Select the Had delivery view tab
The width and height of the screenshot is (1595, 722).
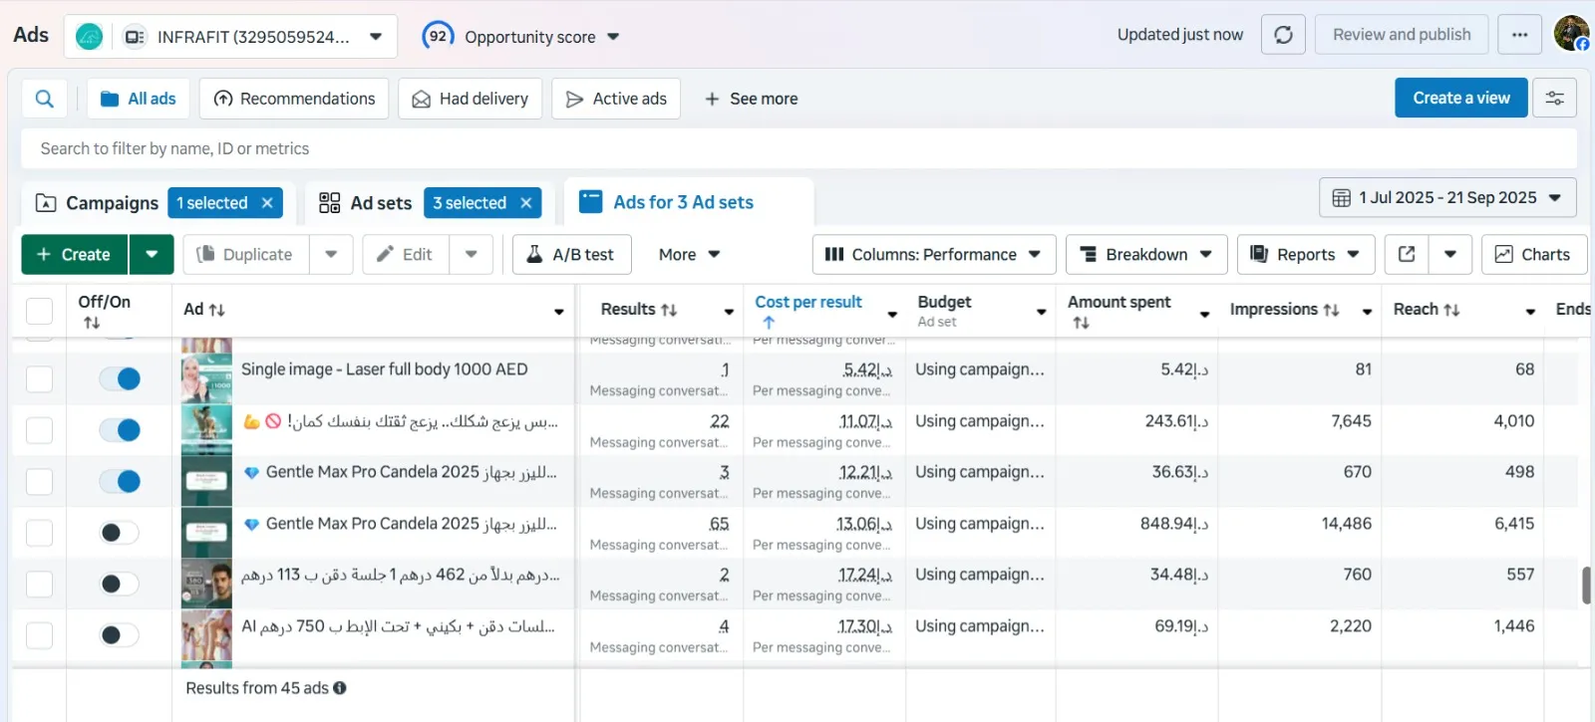pyautogui.click(x=471, y=99)
